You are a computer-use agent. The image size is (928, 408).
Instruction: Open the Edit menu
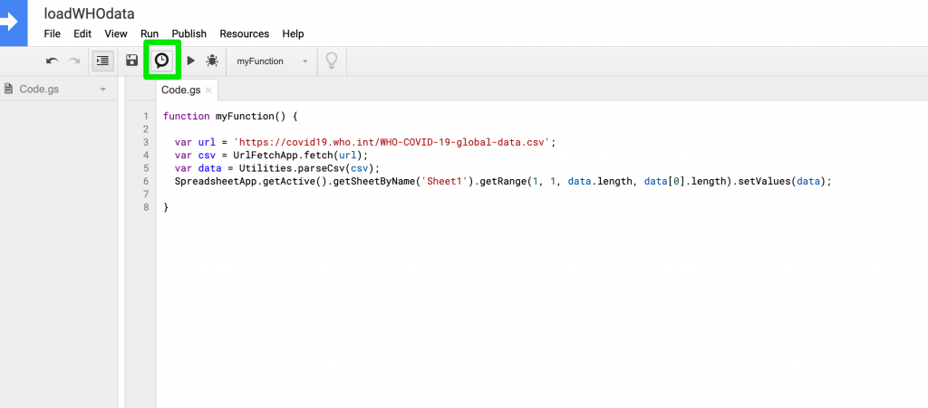82,33
